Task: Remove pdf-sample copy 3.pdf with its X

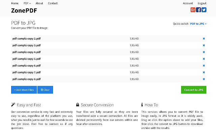Action: [x=204, y=45]
